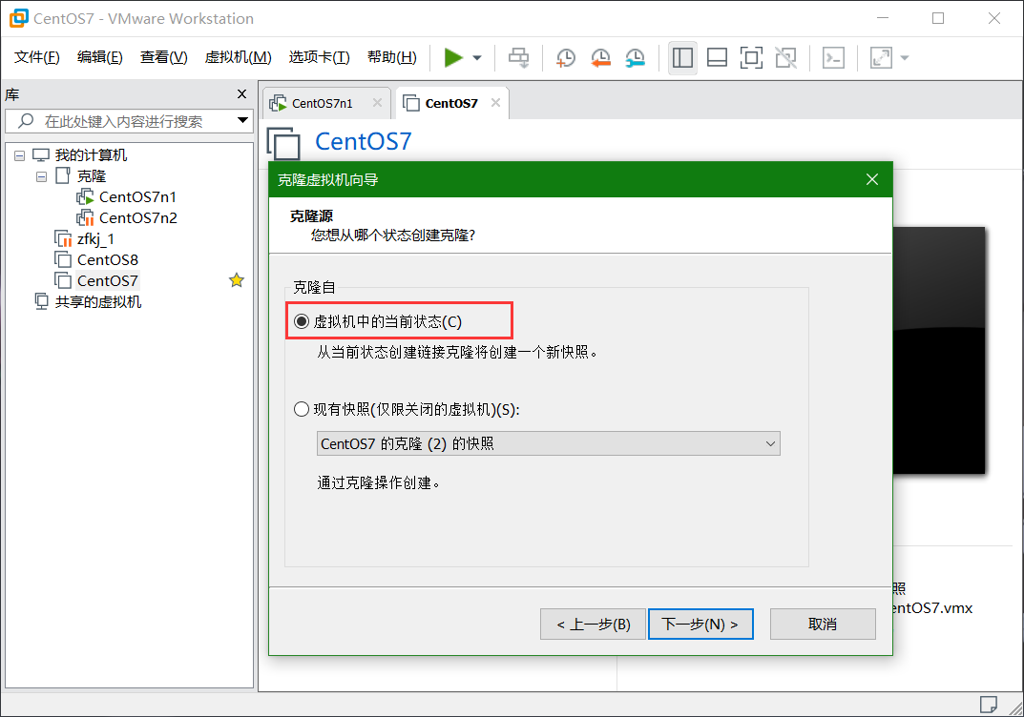Viewport: 1024px width, 717px height.
Task: Close the 库 library panel
Action: coord(241,94)
